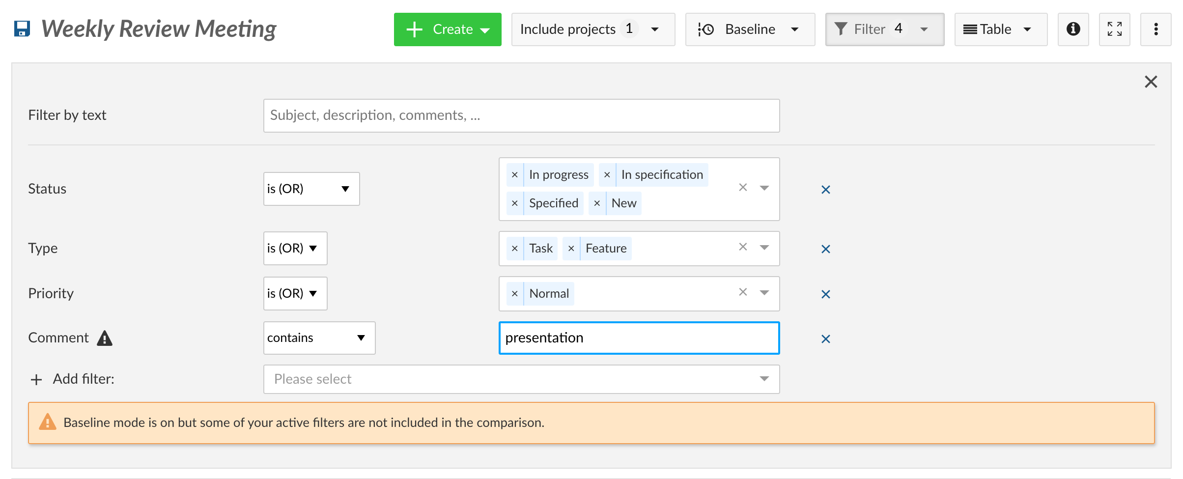Open the Include projects button

tap(592, 29)
